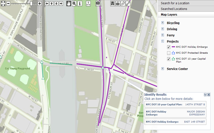Zoom in with the plus button
Image resolution: width=214 pixels, height=133 pixels.
[40, 4]
